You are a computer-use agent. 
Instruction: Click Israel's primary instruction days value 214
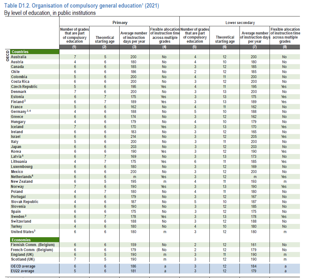tap(133, 137)
